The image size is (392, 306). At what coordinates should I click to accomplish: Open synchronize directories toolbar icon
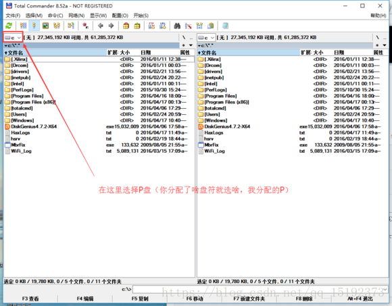pos(199,26)
